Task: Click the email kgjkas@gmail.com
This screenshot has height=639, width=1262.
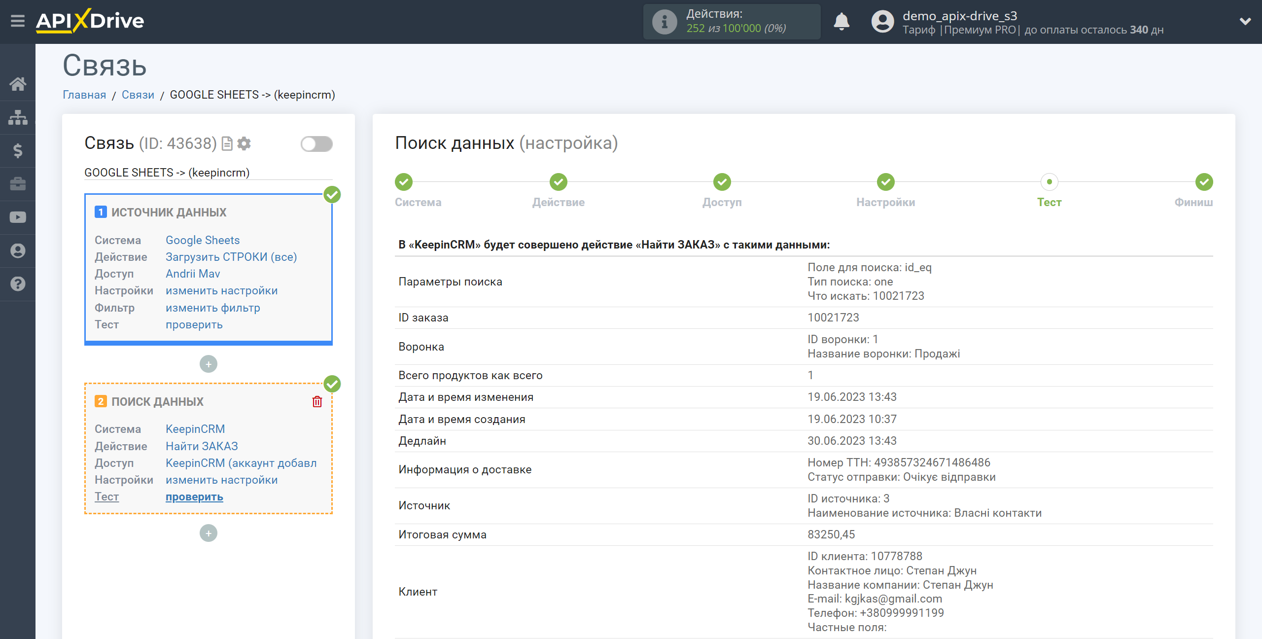Action: click(x=893, y=599)
